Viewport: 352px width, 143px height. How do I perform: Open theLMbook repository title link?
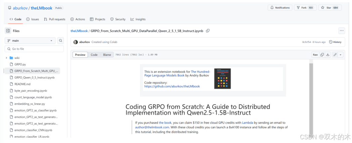coord(42,8)
